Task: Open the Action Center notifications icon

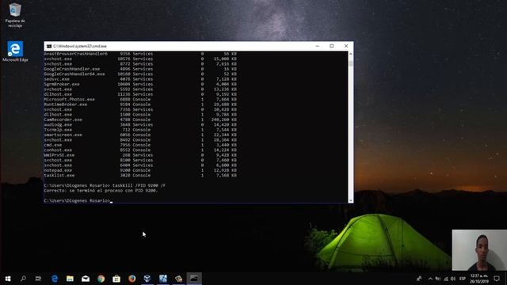Action: click(x=497, y=279)
